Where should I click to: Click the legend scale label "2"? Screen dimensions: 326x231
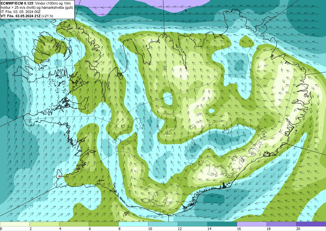(31, 229)
